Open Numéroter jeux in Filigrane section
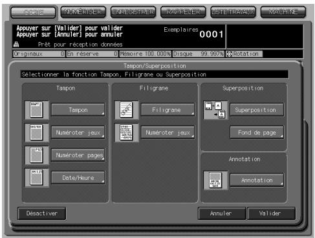 [168, 133]
